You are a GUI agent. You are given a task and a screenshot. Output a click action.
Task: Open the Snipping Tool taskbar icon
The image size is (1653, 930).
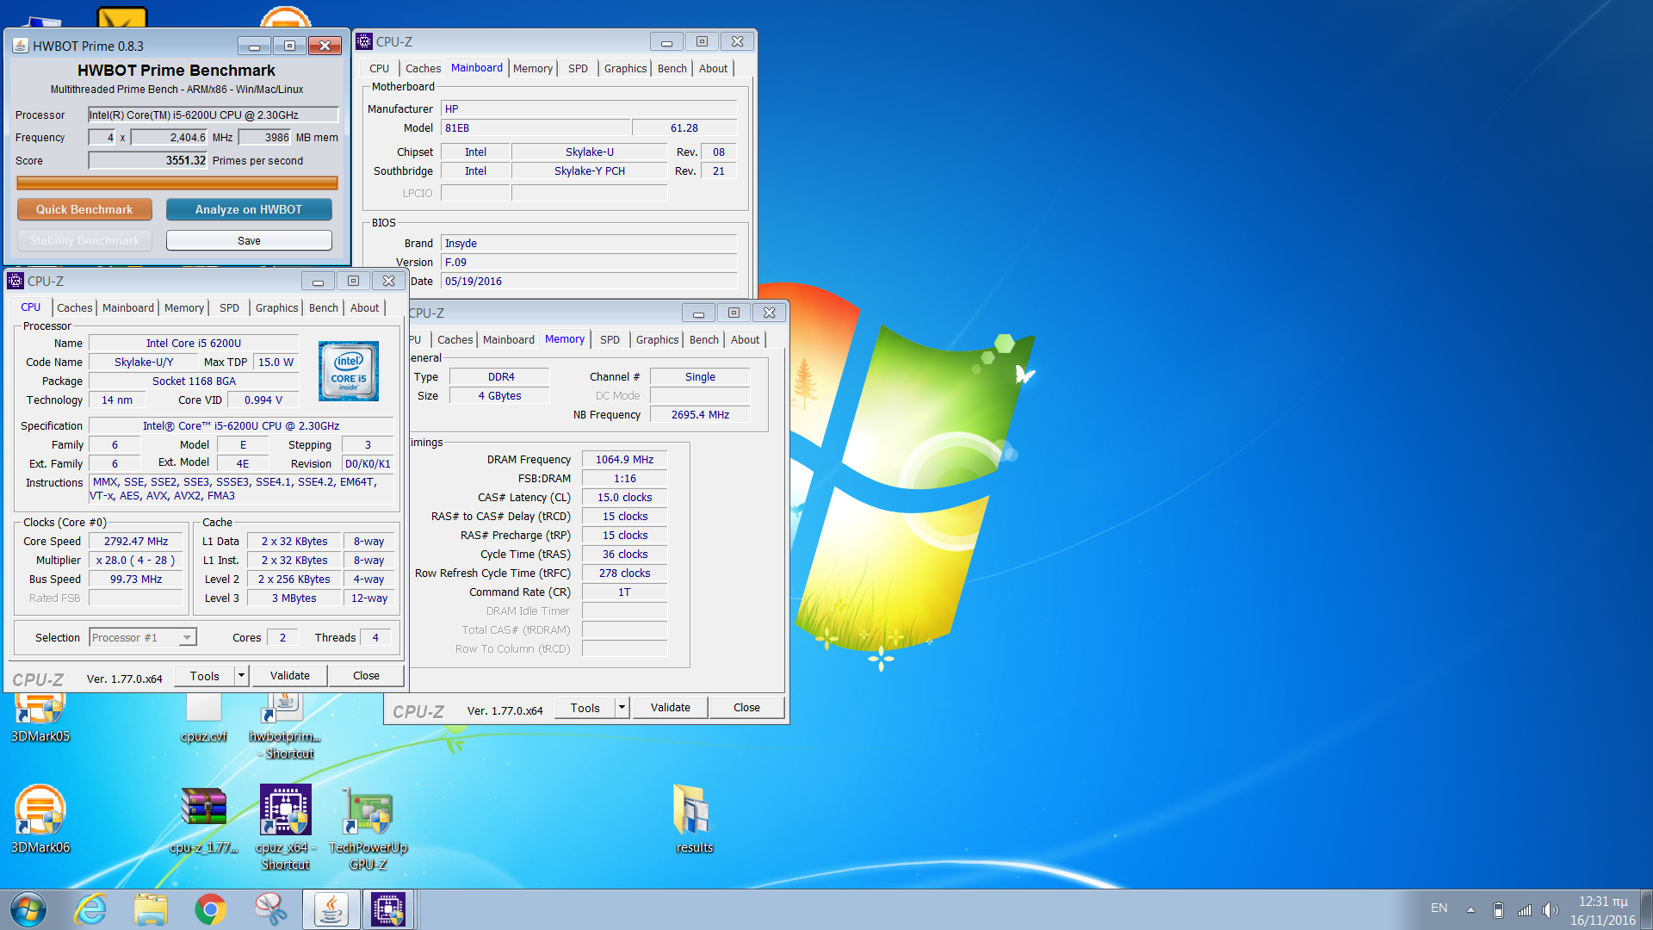(271, 909)
